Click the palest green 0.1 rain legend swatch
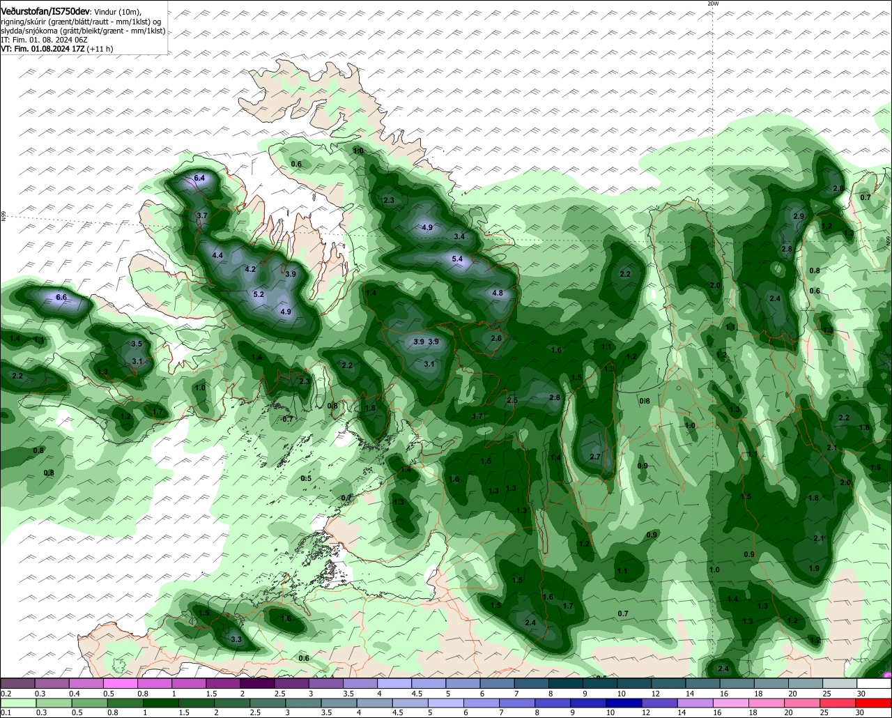 coord(17,703)
